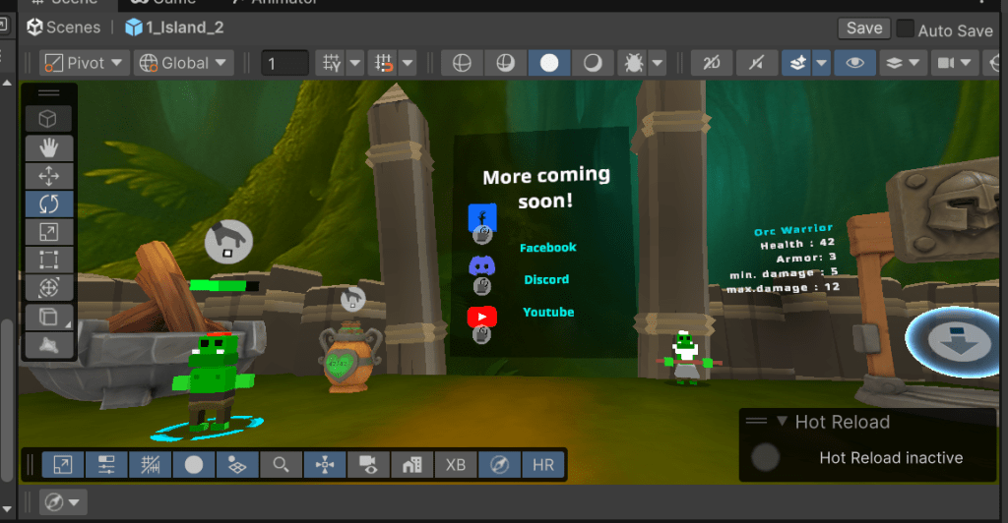Open the Scenes breadcrumb
Image resolution: width=1008 pixels, height=523 pixels.
point(65,28)
